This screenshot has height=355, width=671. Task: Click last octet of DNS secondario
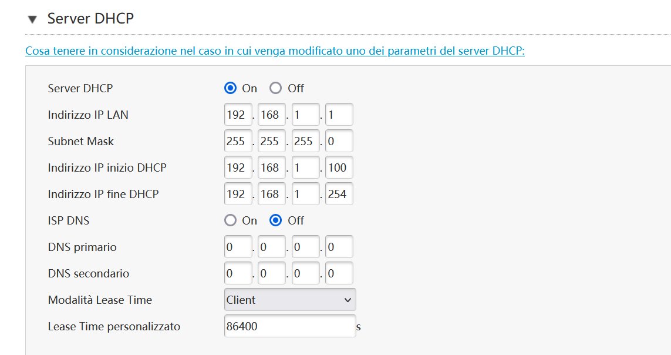[x=339, y=273]
